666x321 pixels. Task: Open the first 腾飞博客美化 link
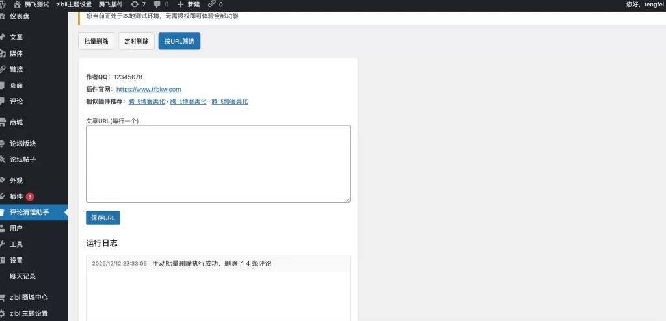[x=146, y=101]
